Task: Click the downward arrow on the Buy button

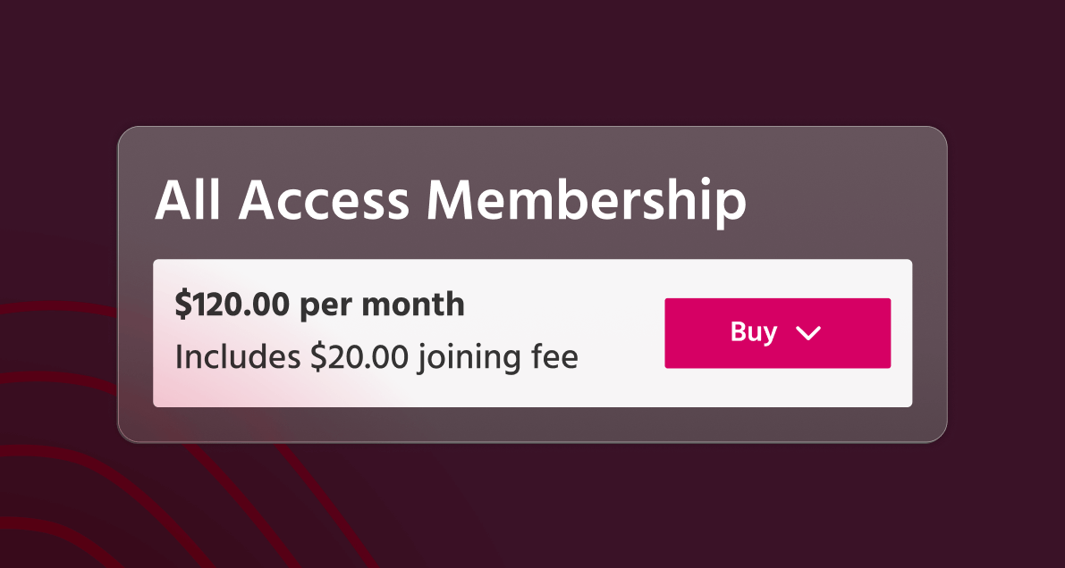Action: pos(809,334)
